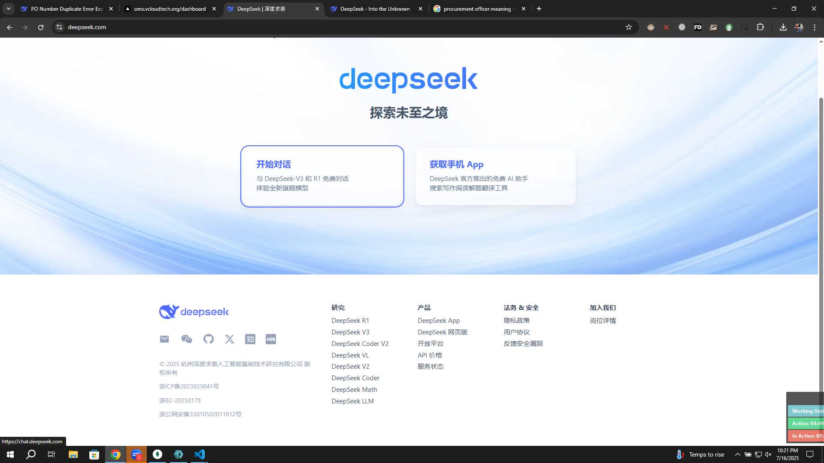View site information icon in address bar
Image resolution: width=824 pixels, height=463 pixels.
click(x=59, y=27)
